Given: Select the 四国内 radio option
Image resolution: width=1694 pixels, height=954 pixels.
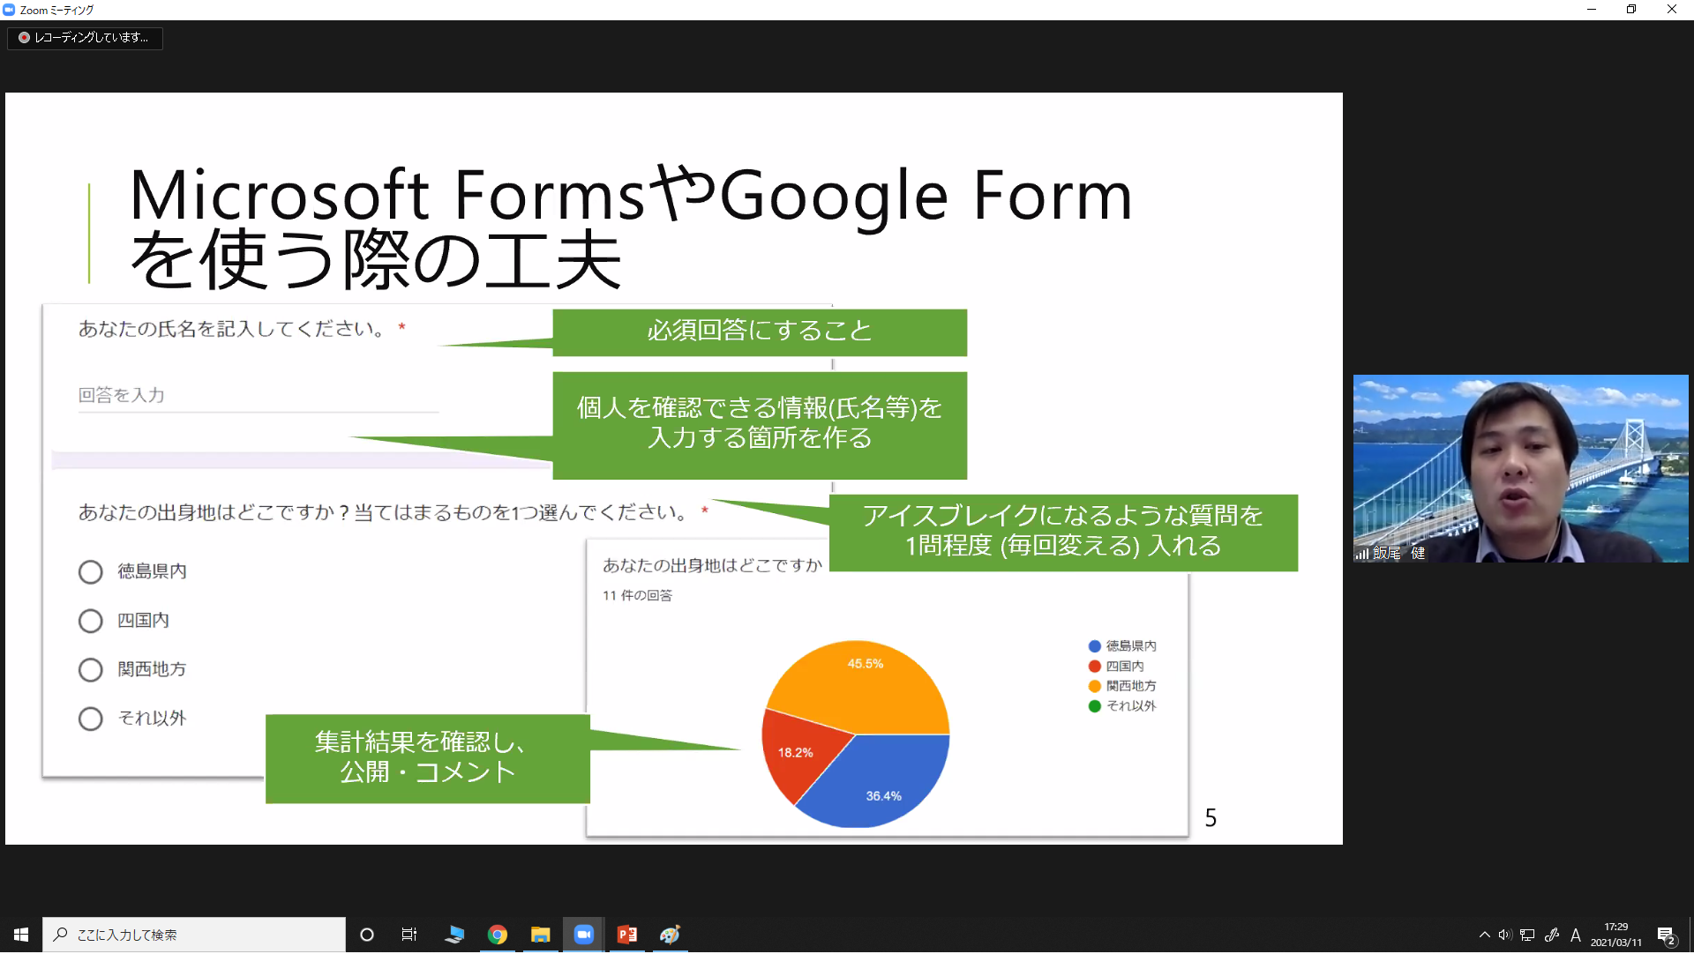Looking at the screenshot, I should coord(90,622).
